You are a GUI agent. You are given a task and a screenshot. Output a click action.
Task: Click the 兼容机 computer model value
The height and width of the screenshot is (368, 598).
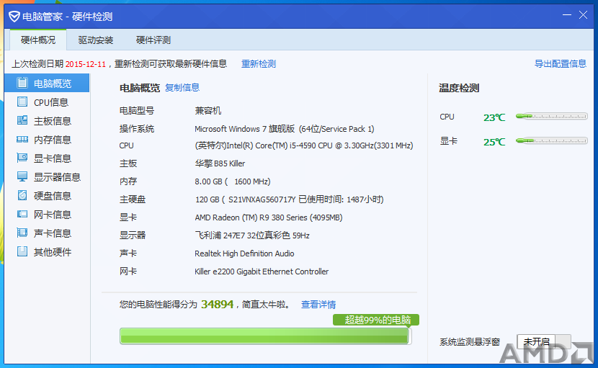point(207,111)
